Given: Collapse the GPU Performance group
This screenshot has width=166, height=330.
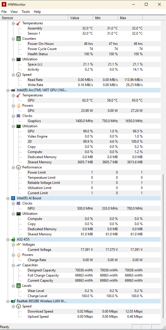Looking at the screenshot, I should click(x=13, y=167).
